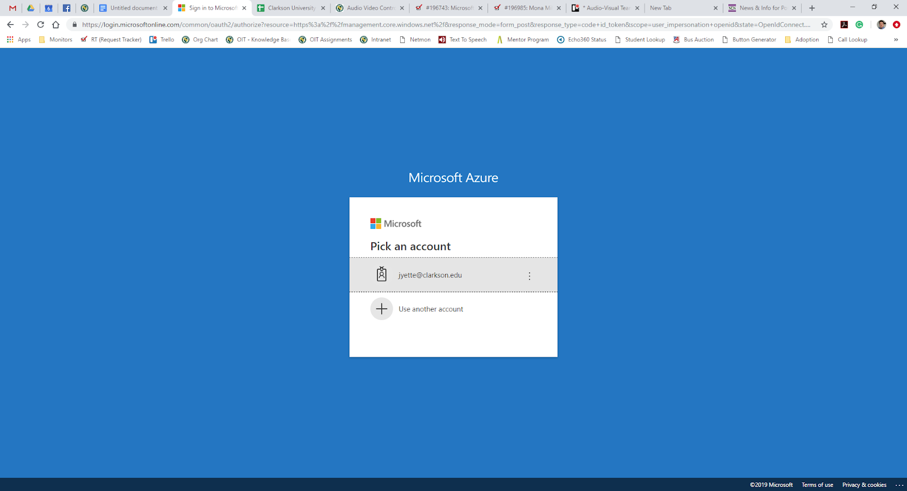The height and width of the screenshot is (491, 907).
Task: Open the Mentor Program bookmark
Action: click(523, 40)
